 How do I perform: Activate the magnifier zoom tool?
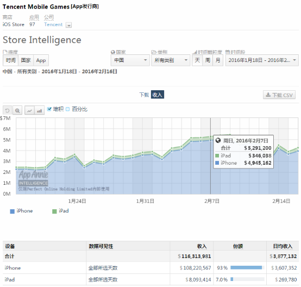pyautogui.click(x=17, y=110)
